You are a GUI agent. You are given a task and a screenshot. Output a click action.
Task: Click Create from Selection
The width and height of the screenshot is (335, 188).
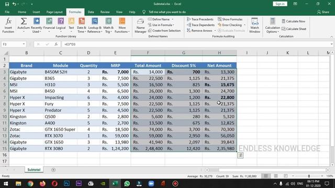[x=164, y=30]
